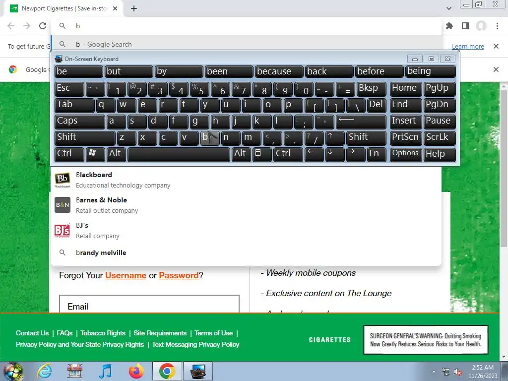Pick the 'back' word prediction

click(x=329, y=71)
